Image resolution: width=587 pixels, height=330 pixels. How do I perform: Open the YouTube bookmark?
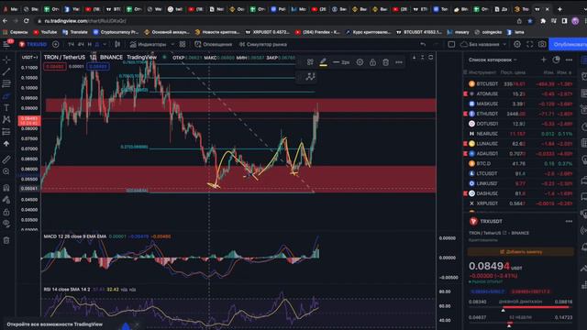tap(45, 32)
